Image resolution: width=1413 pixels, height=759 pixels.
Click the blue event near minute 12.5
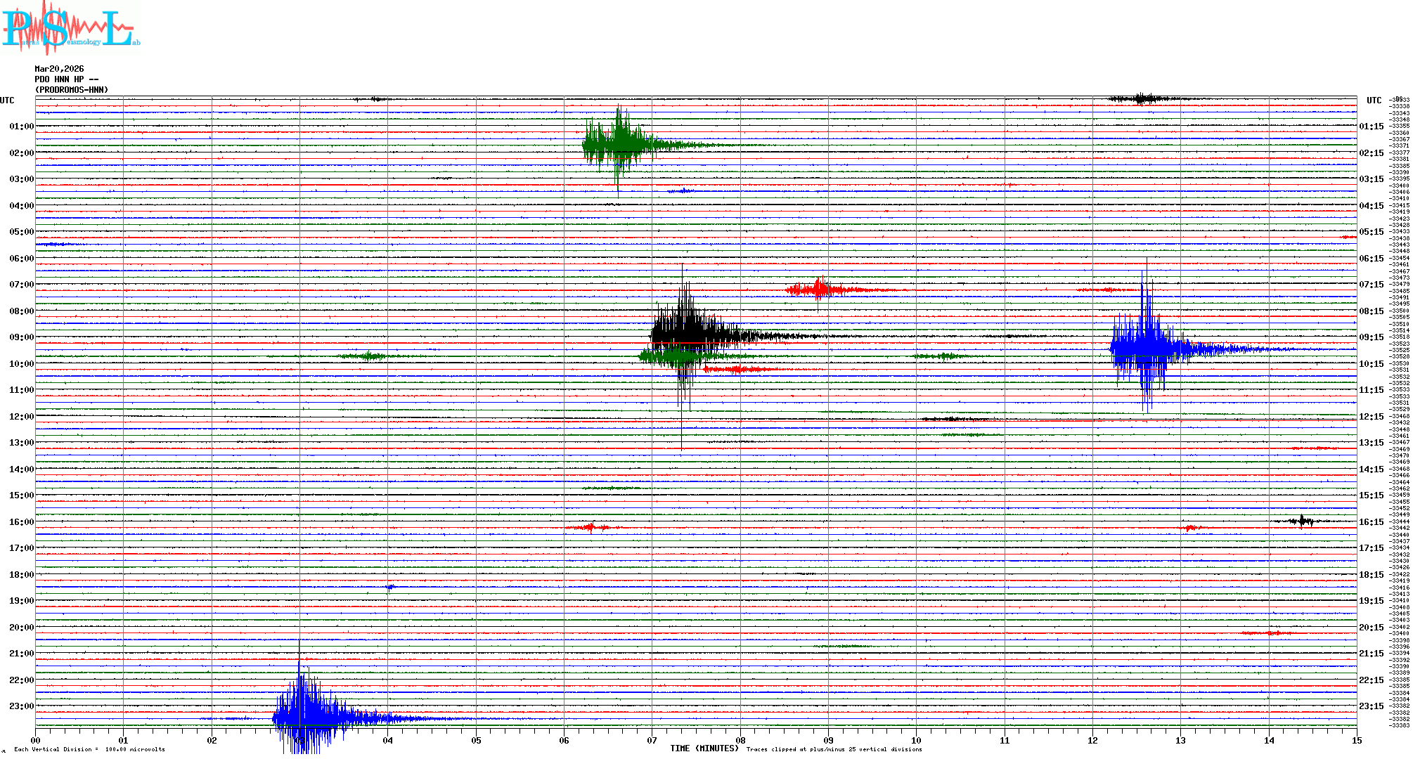[1146, 348]
